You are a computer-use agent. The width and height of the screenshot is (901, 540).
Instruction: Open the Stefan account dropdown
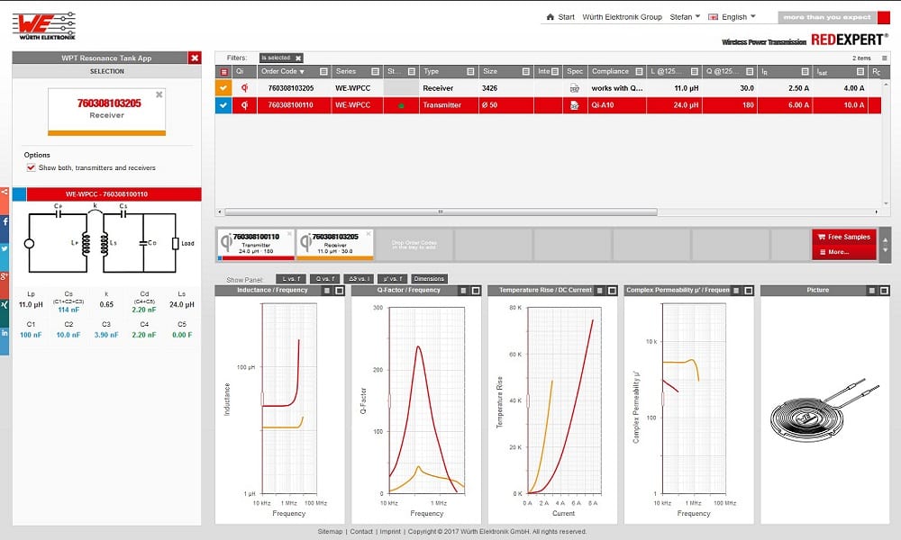(687, 16)
